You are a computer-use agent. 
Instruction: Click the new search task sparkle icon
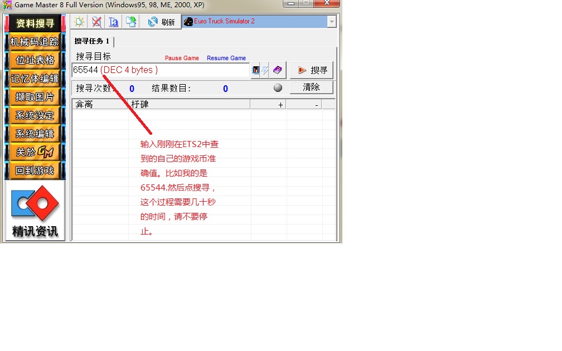[80, 22]
